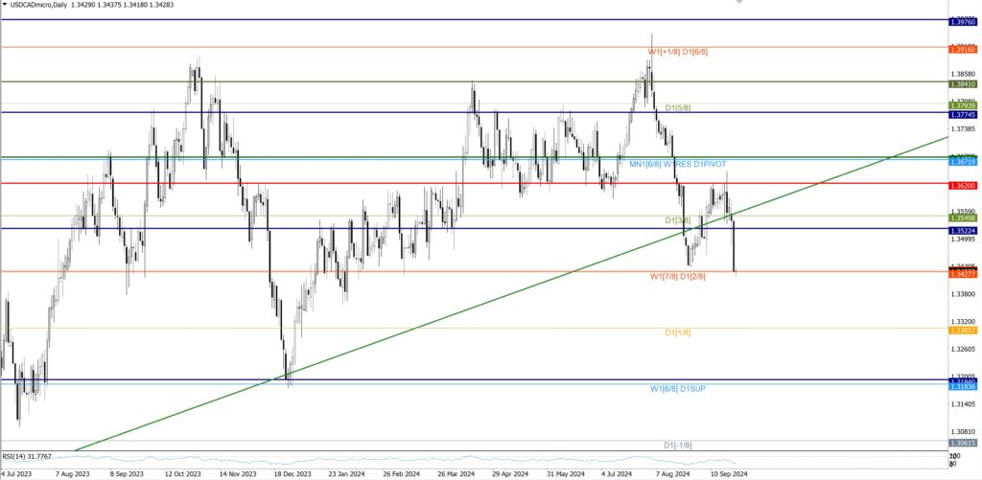The height and width of the screenshot is (480, 982).
Task: Click the green 1.38410 price label
Action: [962, 83]
